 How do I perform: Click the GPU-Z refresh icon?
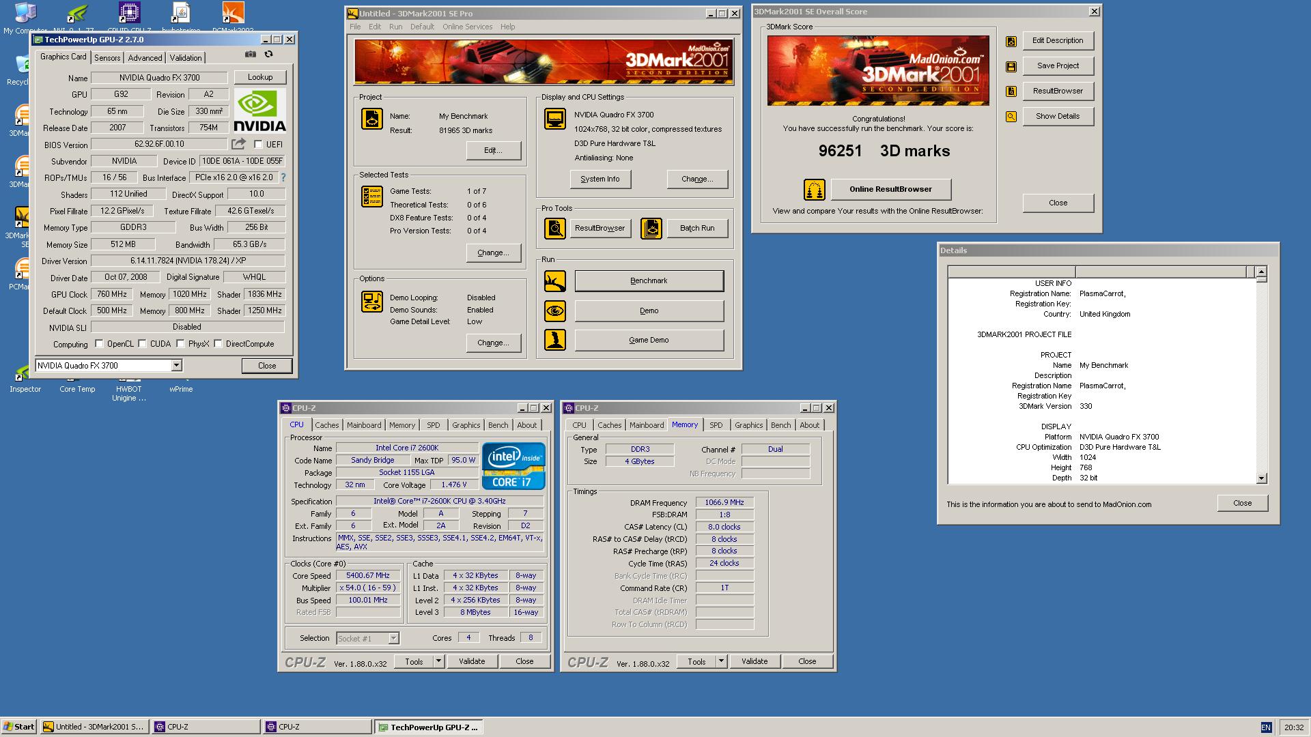click(x=269, y=55)
